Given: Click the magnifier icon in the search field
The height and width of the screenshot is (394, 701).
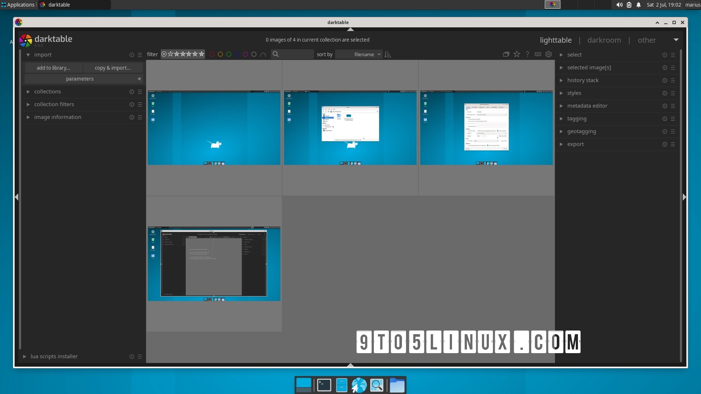Looking at the screenshot, I should (x=276, y=54).
